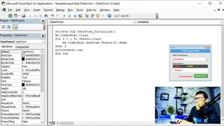This screenshot has height=126, width=224.
Task: Click the code line Me.ComboBox1.Clear
Action: pos(72,35)
